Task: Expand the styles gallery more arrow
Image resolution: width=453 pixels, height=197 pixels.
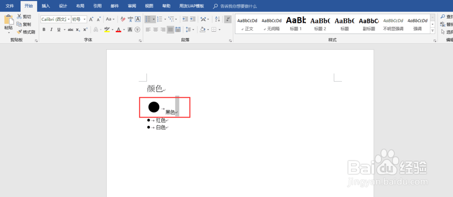Action: (x=433, y=31)
